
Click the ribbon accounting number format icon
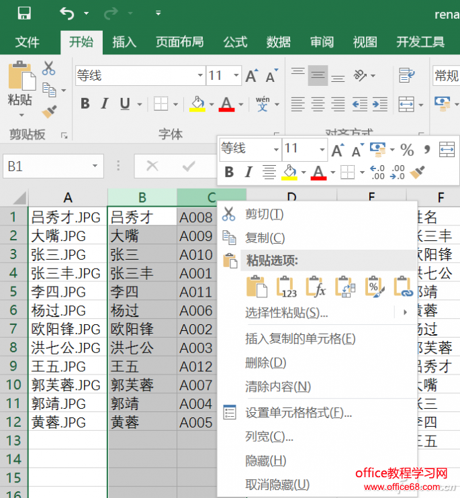tap(443, 104)
